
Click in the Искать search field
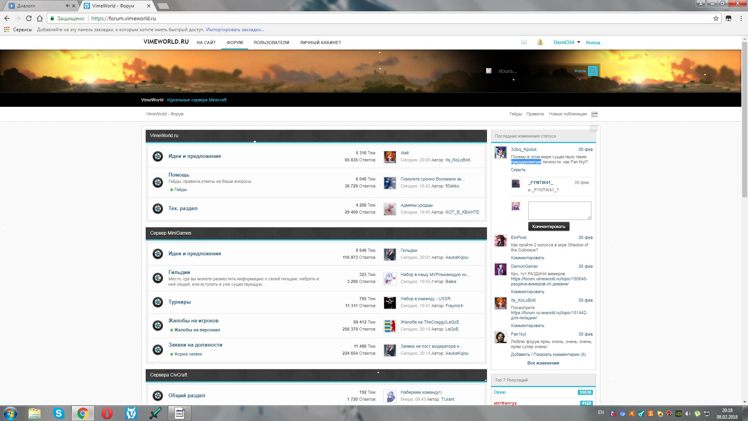pos(534,71)
